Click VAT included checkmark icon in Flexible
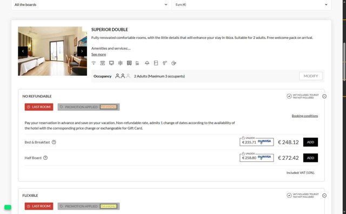The height and width of the screenshot is (214, 346). (x=289, y=196)
